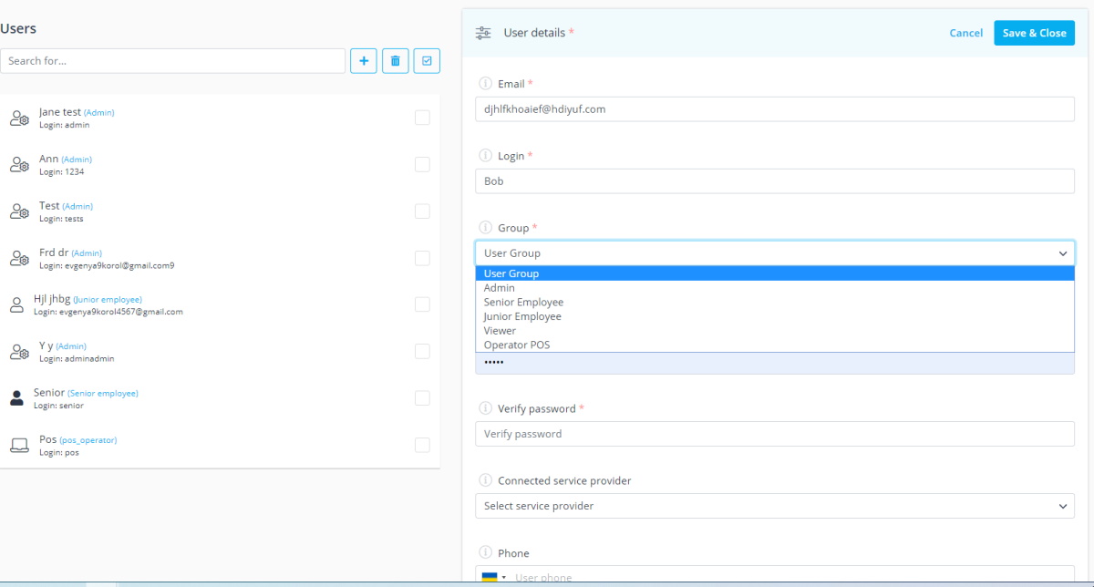Click the Cancel link
Viewport: 1094px width, 587px height.
pos(965,32)
